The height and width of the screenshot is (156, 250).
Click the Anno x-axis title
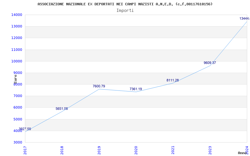tap(243, 153)
